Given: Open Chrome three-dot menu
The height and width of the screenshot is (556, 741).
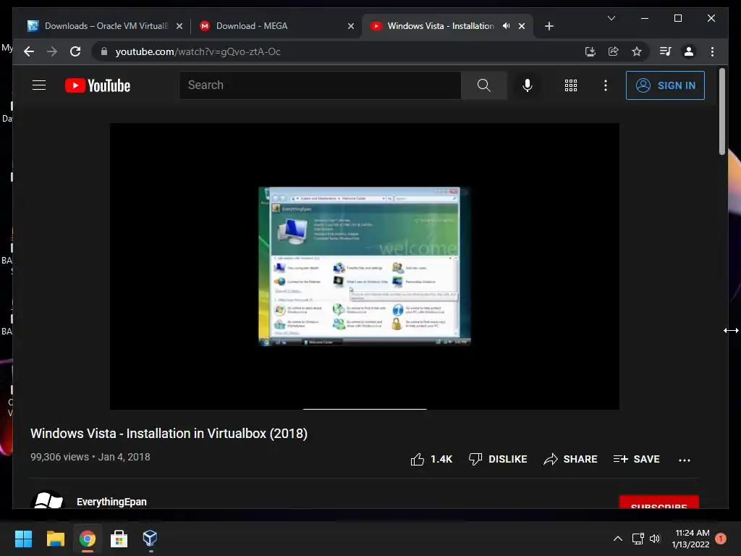Looking at the screenshot, I should point(712,51).
